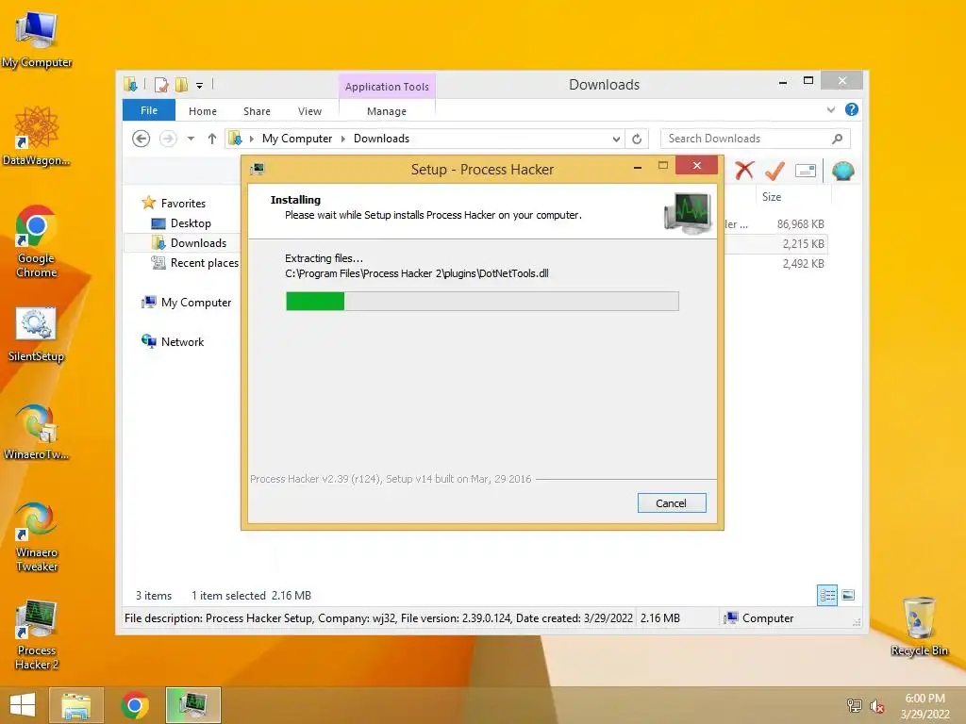
Task: Switch to large icons view layout
Action: click(848, 595)
